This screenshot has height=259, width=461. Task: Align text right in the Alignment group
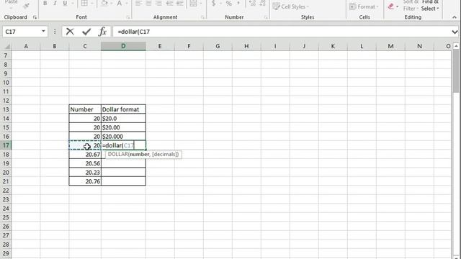158,3
